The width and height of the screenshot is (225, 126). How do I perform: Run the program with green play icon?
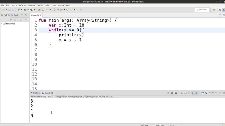[25, 10]
